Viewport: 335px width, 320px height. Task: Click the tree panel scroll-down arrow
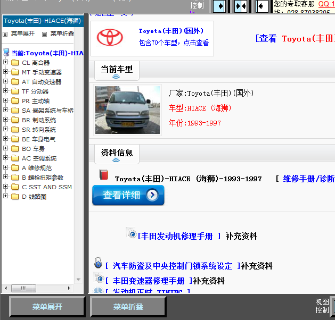78,279
